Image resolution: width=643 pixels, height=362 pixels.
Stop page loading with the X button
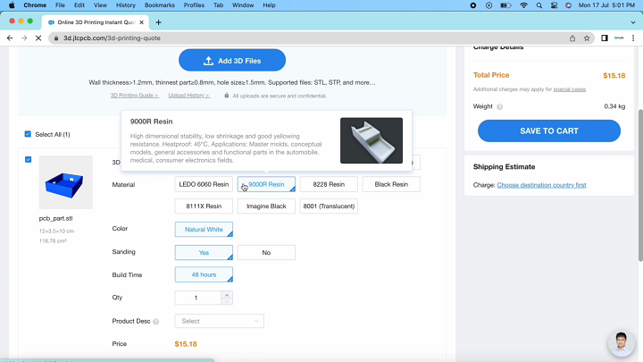pos(38,38)
